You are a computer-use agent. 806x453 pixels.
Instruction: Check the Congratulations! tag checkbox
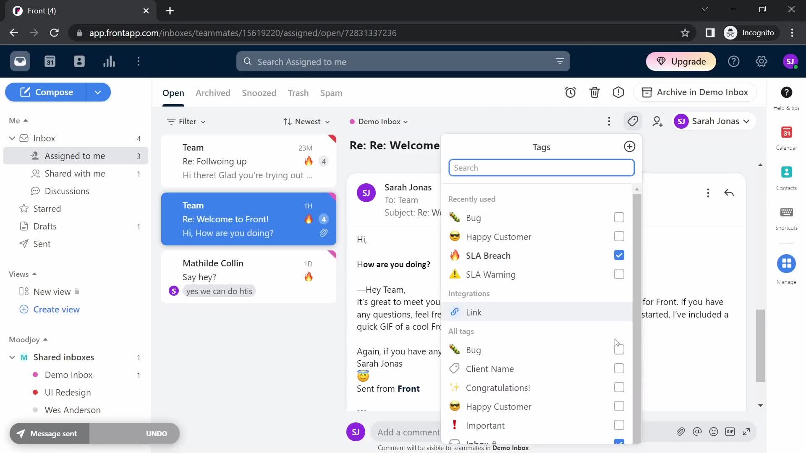619,387
